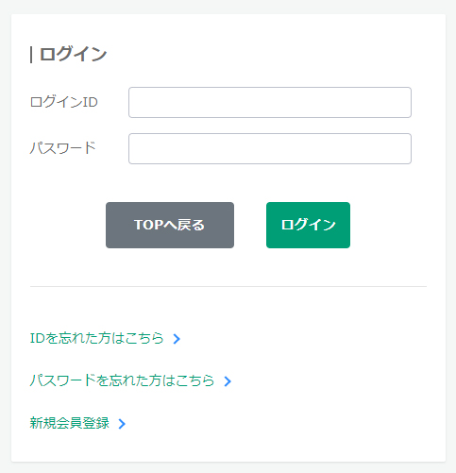Open the IDを忘れた方はこちら link
456x473 pixels.
tap(96, 338)
